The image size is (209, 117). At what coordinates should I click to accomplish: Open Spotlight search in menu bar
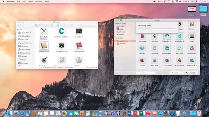click(x=201, y=1)
